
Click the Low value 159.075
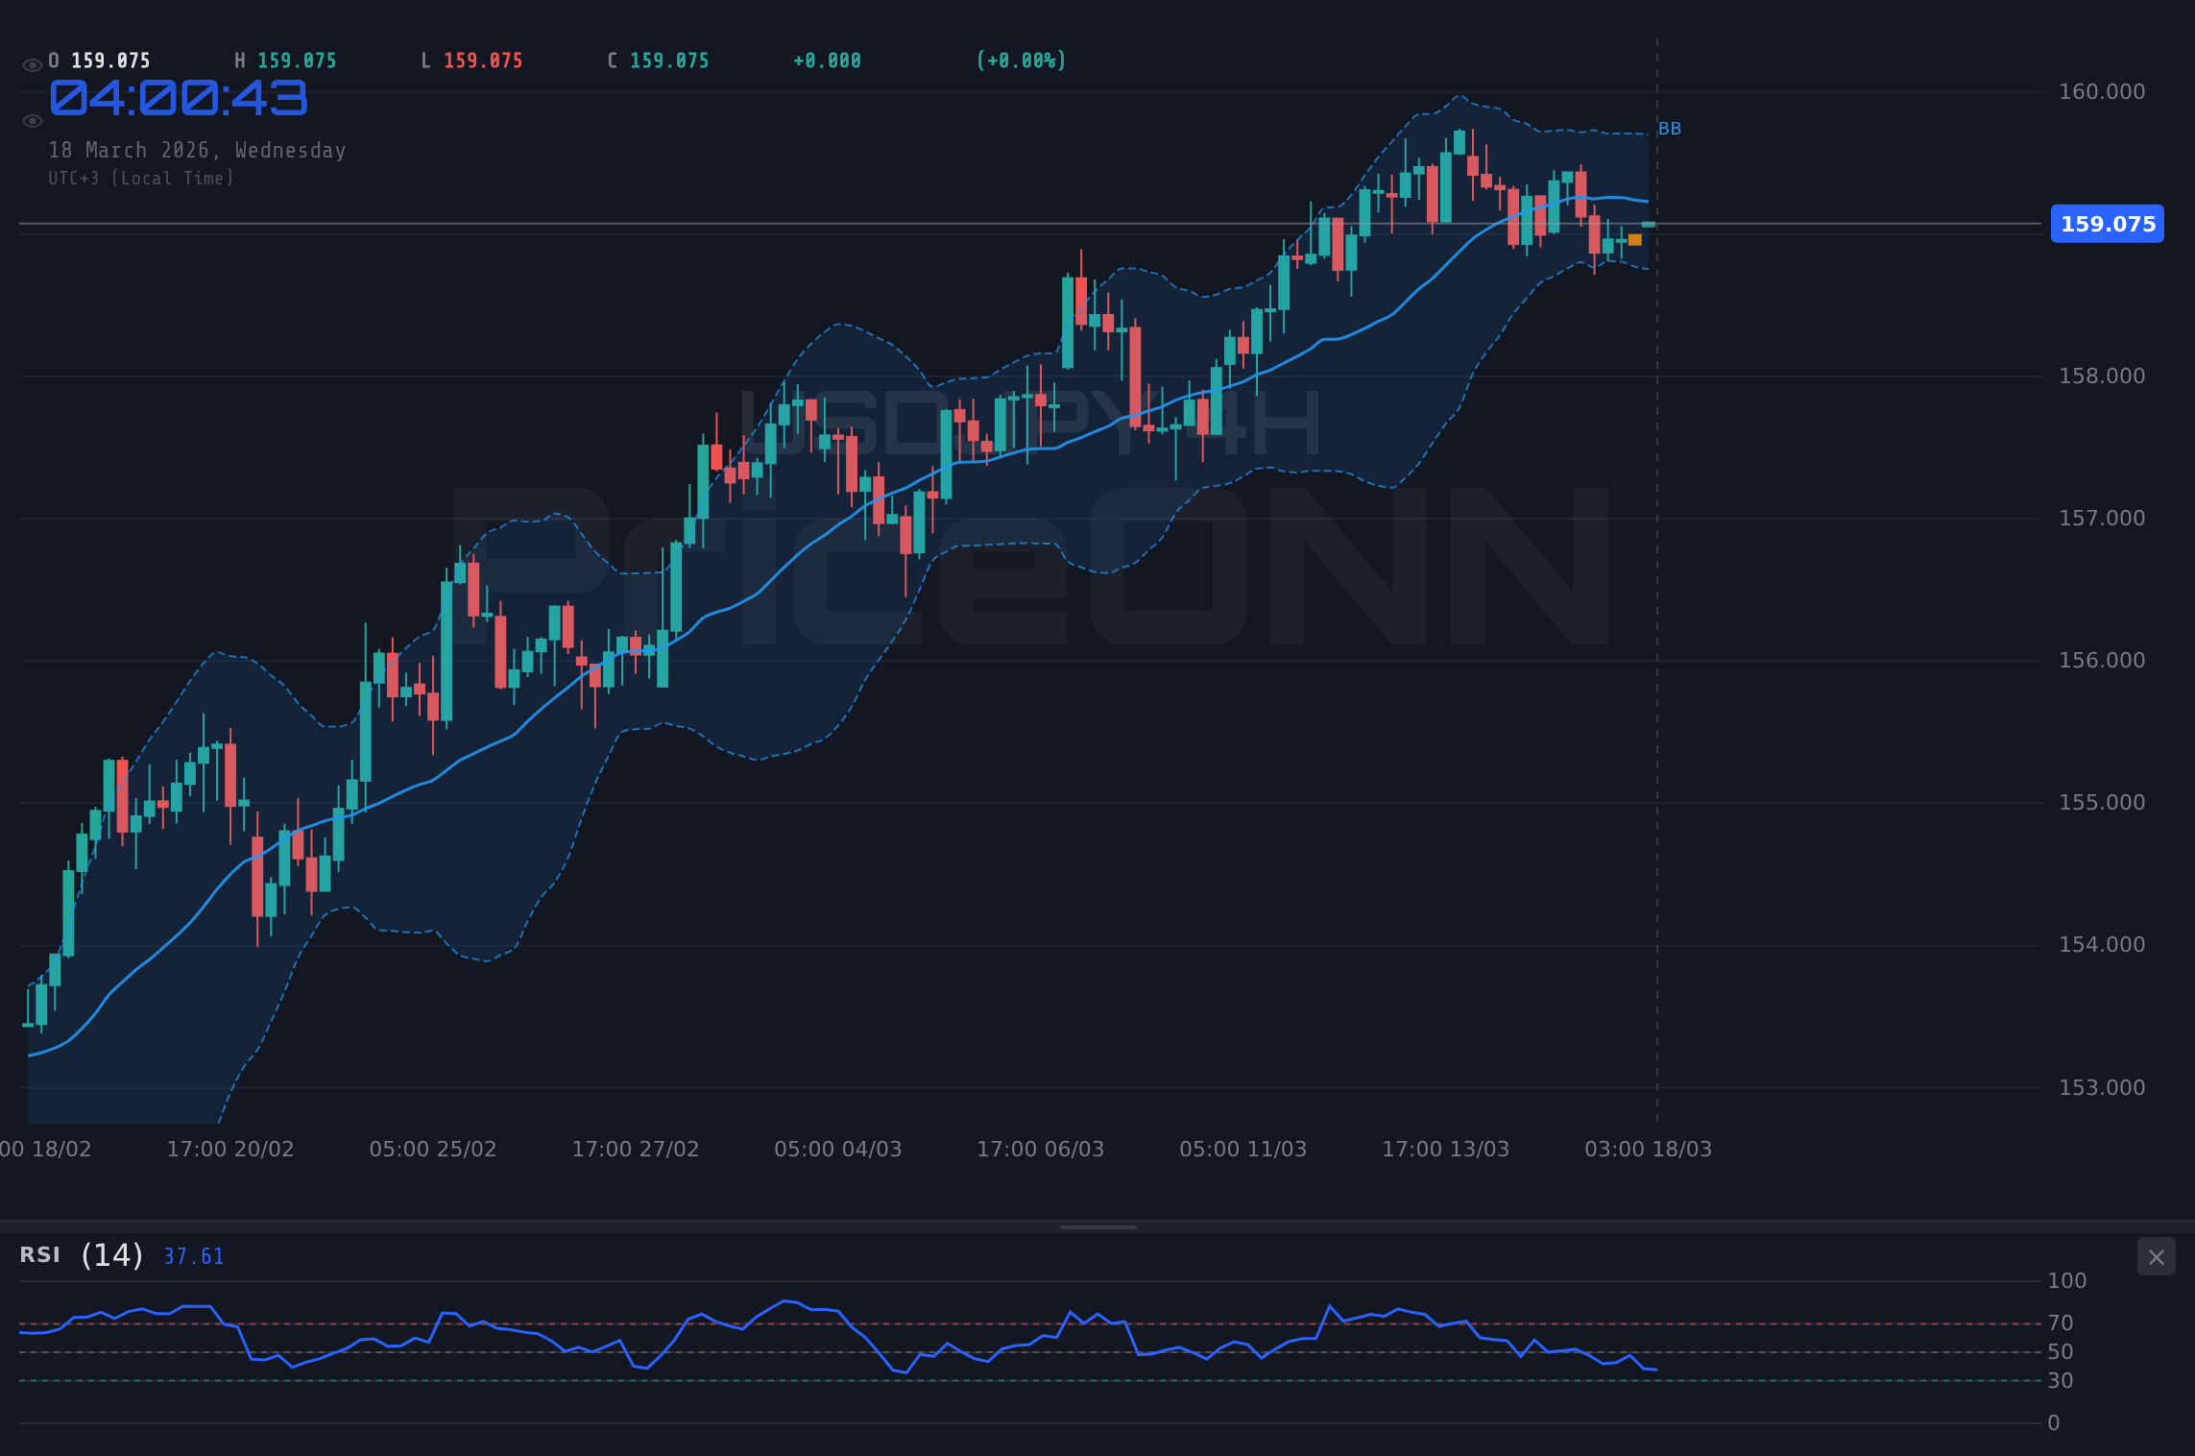(x=483, y=61)
